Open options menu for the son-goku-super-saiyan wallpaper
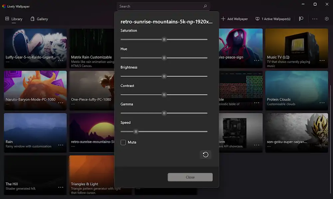 pos(322,145)
